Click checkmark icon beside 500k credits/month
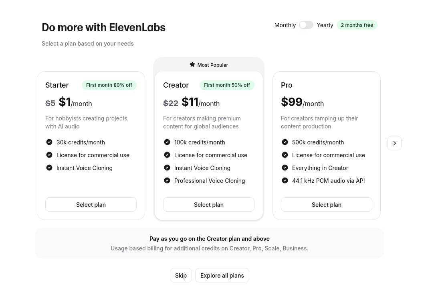Viewport: 436px width, 288px height. (285, 142)
